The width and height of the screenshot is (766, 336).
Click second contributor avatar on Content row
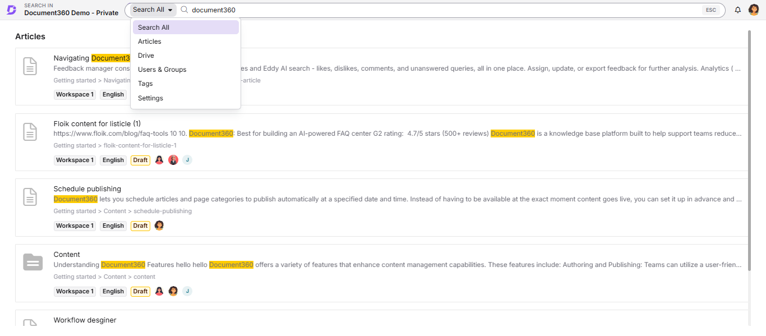pyautogui.click(x=173, y=291)
